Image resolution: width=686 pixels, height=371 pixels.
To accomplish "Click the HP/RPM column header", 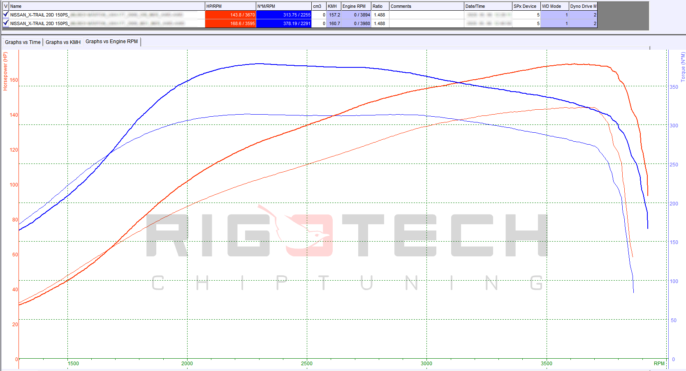I will (230, 6).
